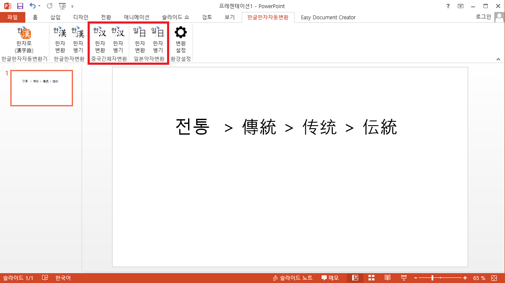
Task: Expand Customize Quick Access Toolbar dropdown
Action: (72, 6)
